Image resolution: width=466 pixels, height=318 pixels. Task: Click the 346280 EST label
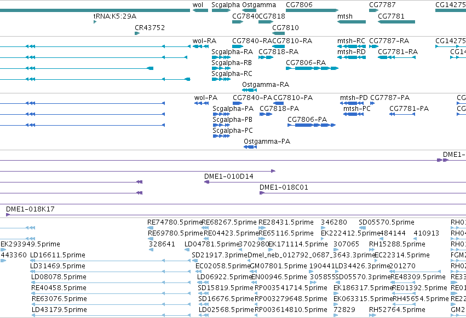pyautogui.click(x=333, y=222)
